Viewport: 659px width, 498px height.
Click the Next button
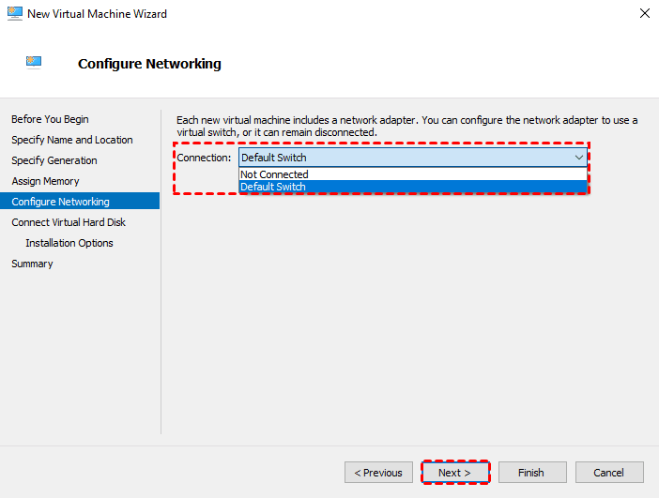455,473
